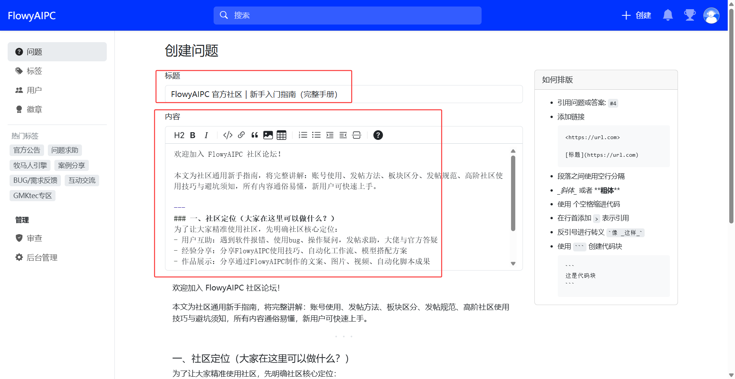This screenshot has height=379, width=735.
Task: Select the BUG/需求反馈 tag
Action: 35,180
